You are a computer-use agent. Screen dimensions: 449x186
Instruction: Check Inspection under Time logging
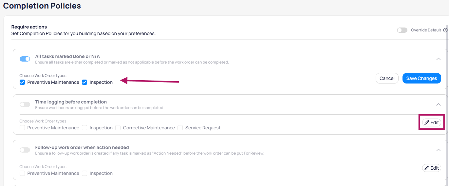click(x=84, y=128)
